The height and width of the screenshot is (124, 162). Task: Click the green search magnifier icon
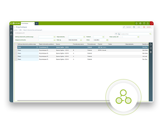(150, 34)
